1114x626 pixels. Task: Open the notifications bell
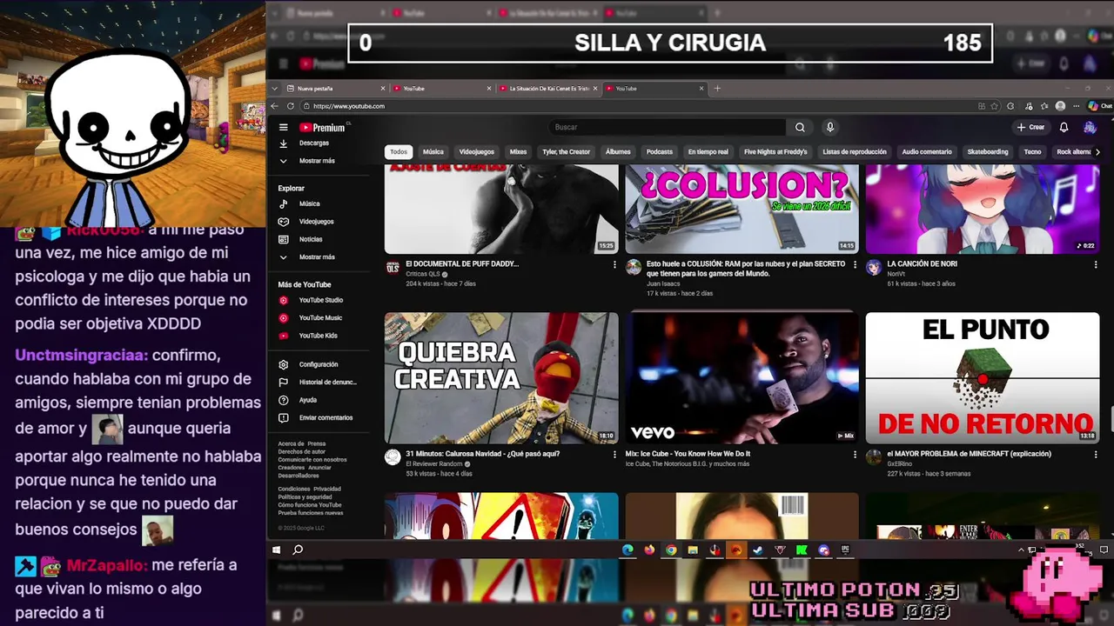[x=1064, y=127]
